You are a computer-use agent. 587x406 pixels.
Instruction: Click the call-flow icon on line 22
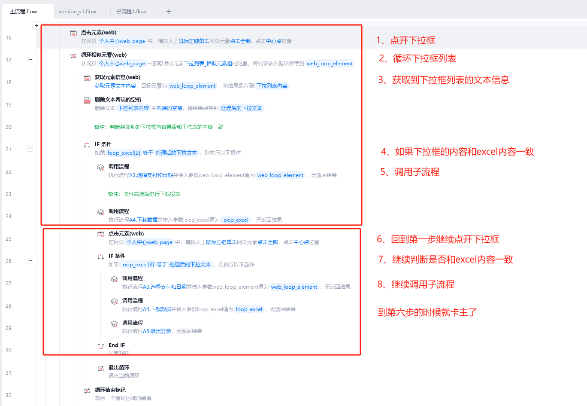click(101, 167)
